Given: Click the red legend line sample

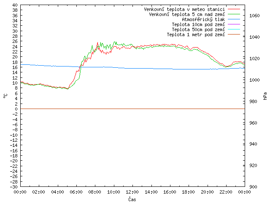Looking at the screenshot, I should click(x=234, y=9).
